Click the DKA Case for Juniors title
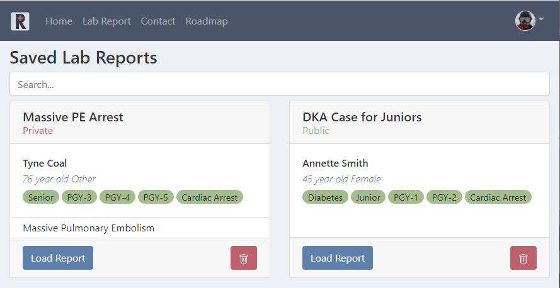Viewport: 560px width, 288px height. (362, 117)
